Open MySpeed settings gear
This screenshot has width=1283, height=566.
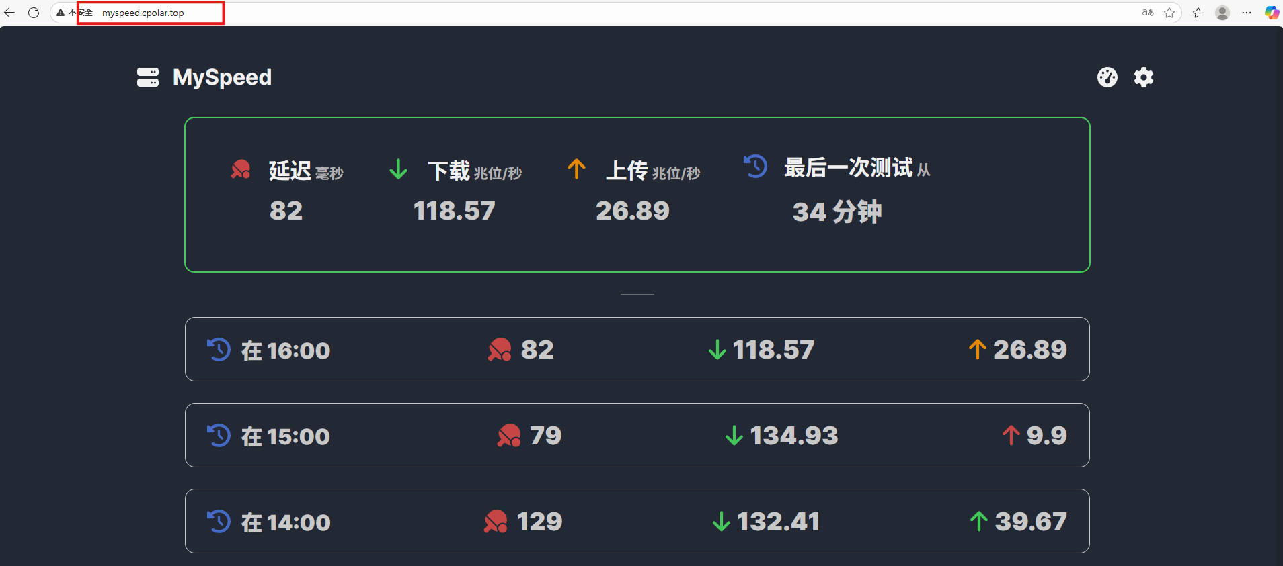click(1144, 77)
